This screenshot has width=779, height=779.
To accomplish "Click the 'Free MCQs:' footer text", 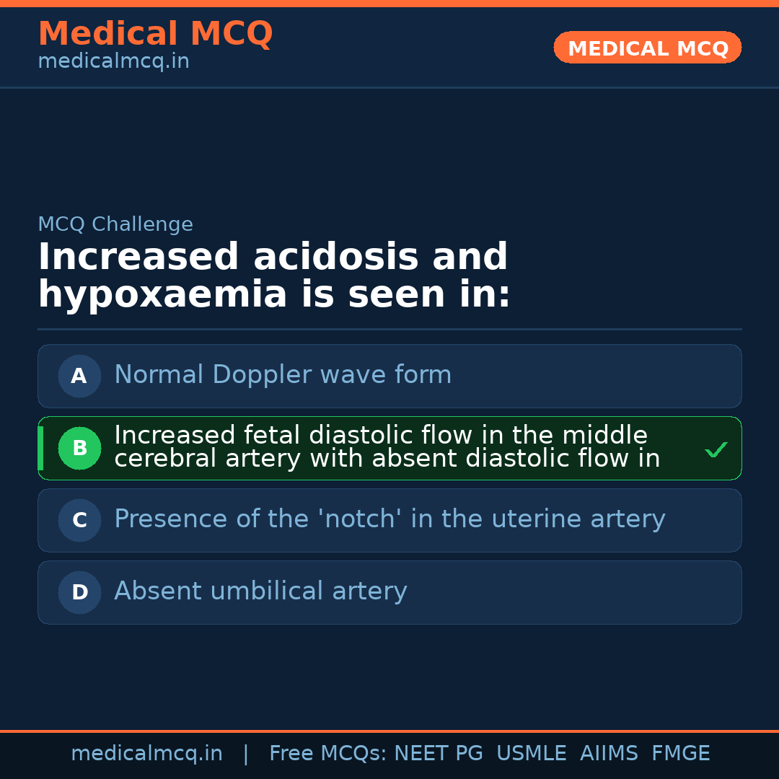I will pos(327,754).
